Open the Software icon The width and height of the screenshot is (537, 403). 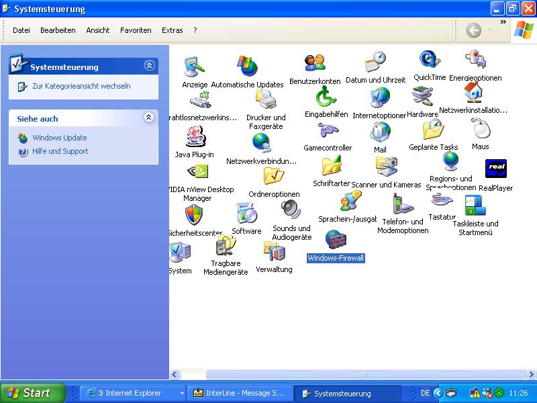point(246,214)
